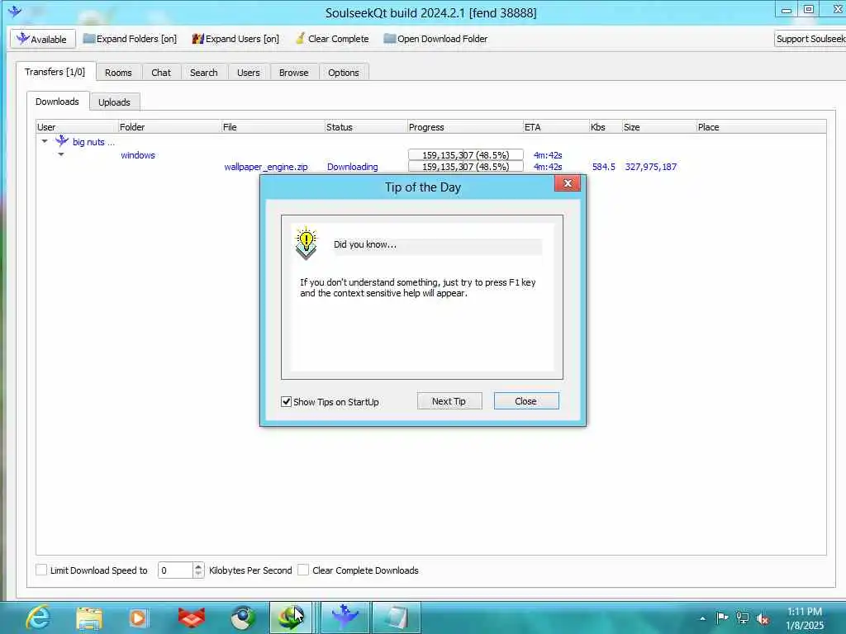Open the red fox taskbar icon
Screen dimensions: 846x634
[x=191, y=617]
